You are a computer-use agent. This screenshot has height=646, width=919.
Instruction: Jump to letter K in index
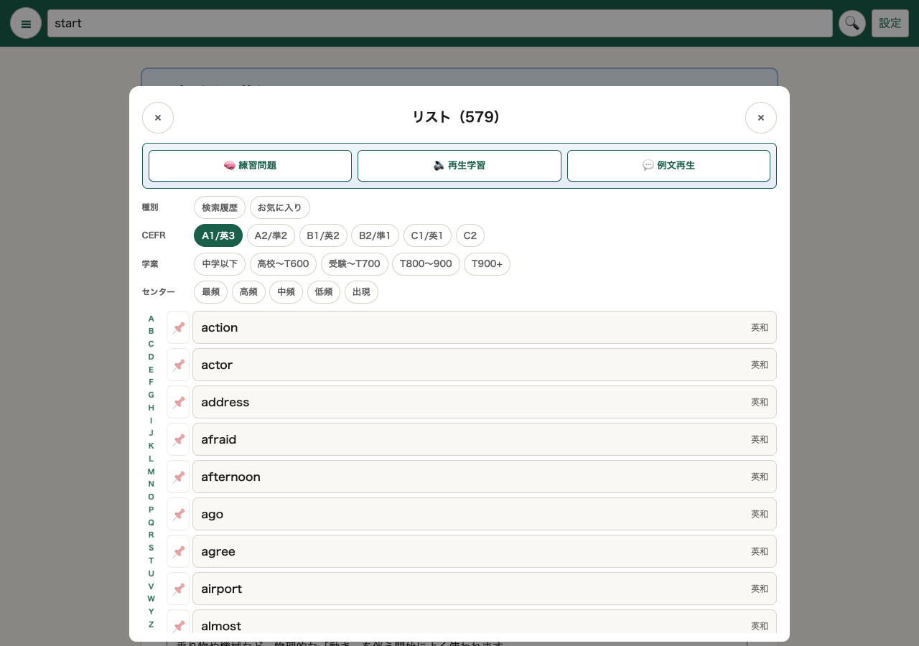[151, 446]
